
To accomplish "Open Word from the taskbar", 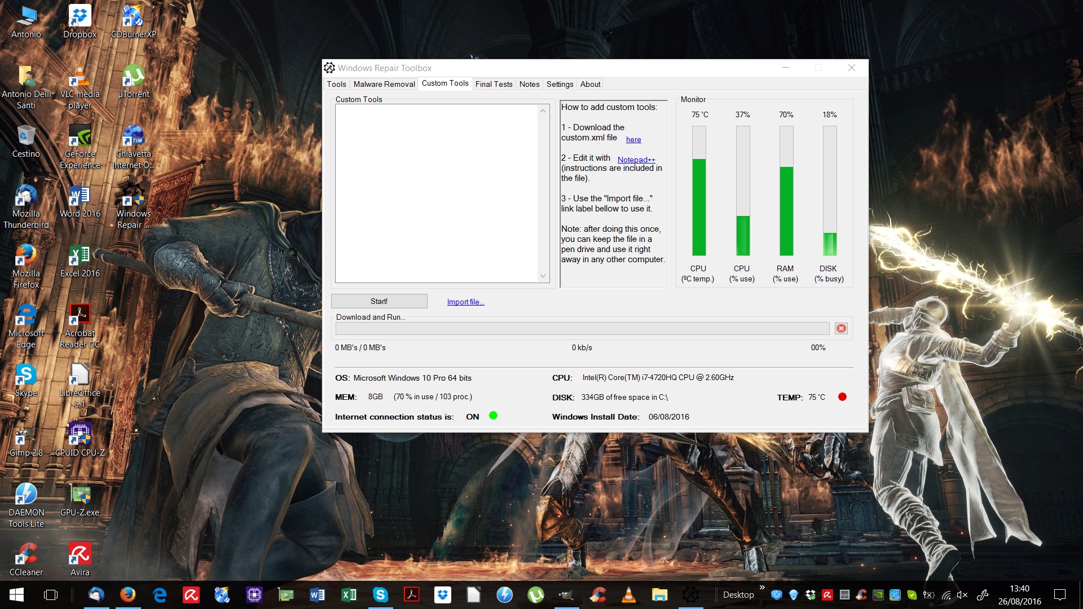I will [317, 594].
